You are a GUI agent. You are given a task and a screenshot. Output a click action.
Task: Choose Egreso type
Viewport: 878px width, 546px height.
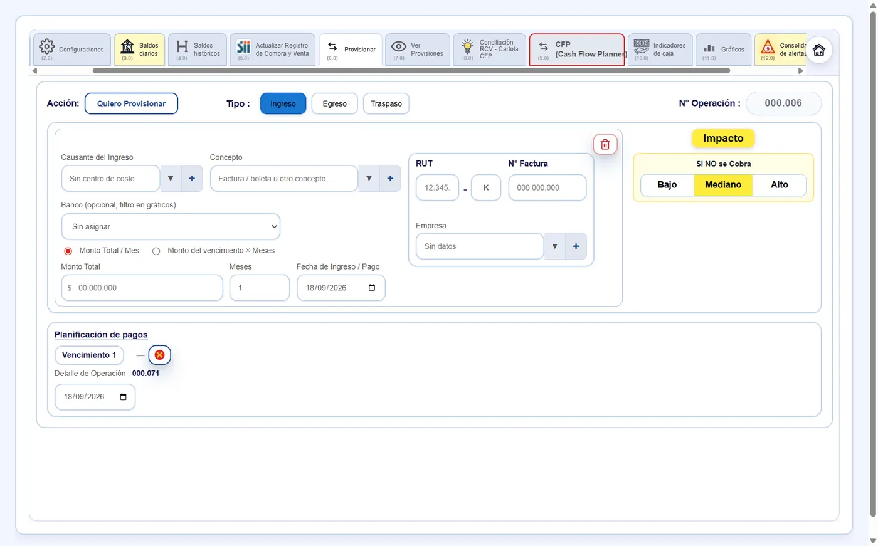coord(334,103)
